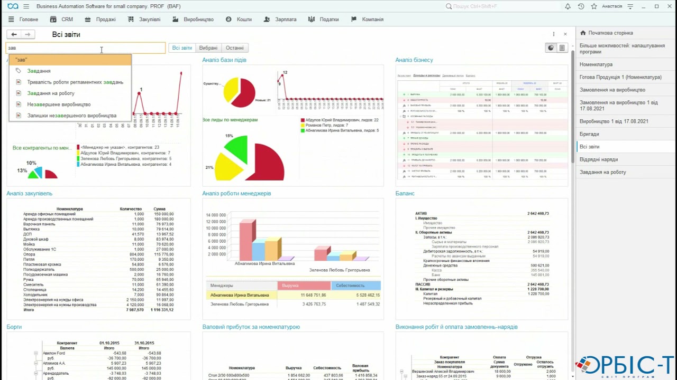Image resolution: width=677 pixels, height=380 pixels.
Task: Click the Кошти coin icon
Action: (228, 20)
